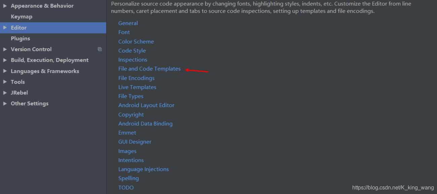Open the Code Style link
The width and height of the screenshot is (437, 194).
pos(132,51)
